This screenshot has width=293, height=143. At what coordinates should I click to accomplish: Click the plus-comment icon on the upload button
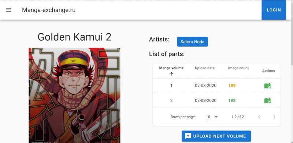(188, 136)
